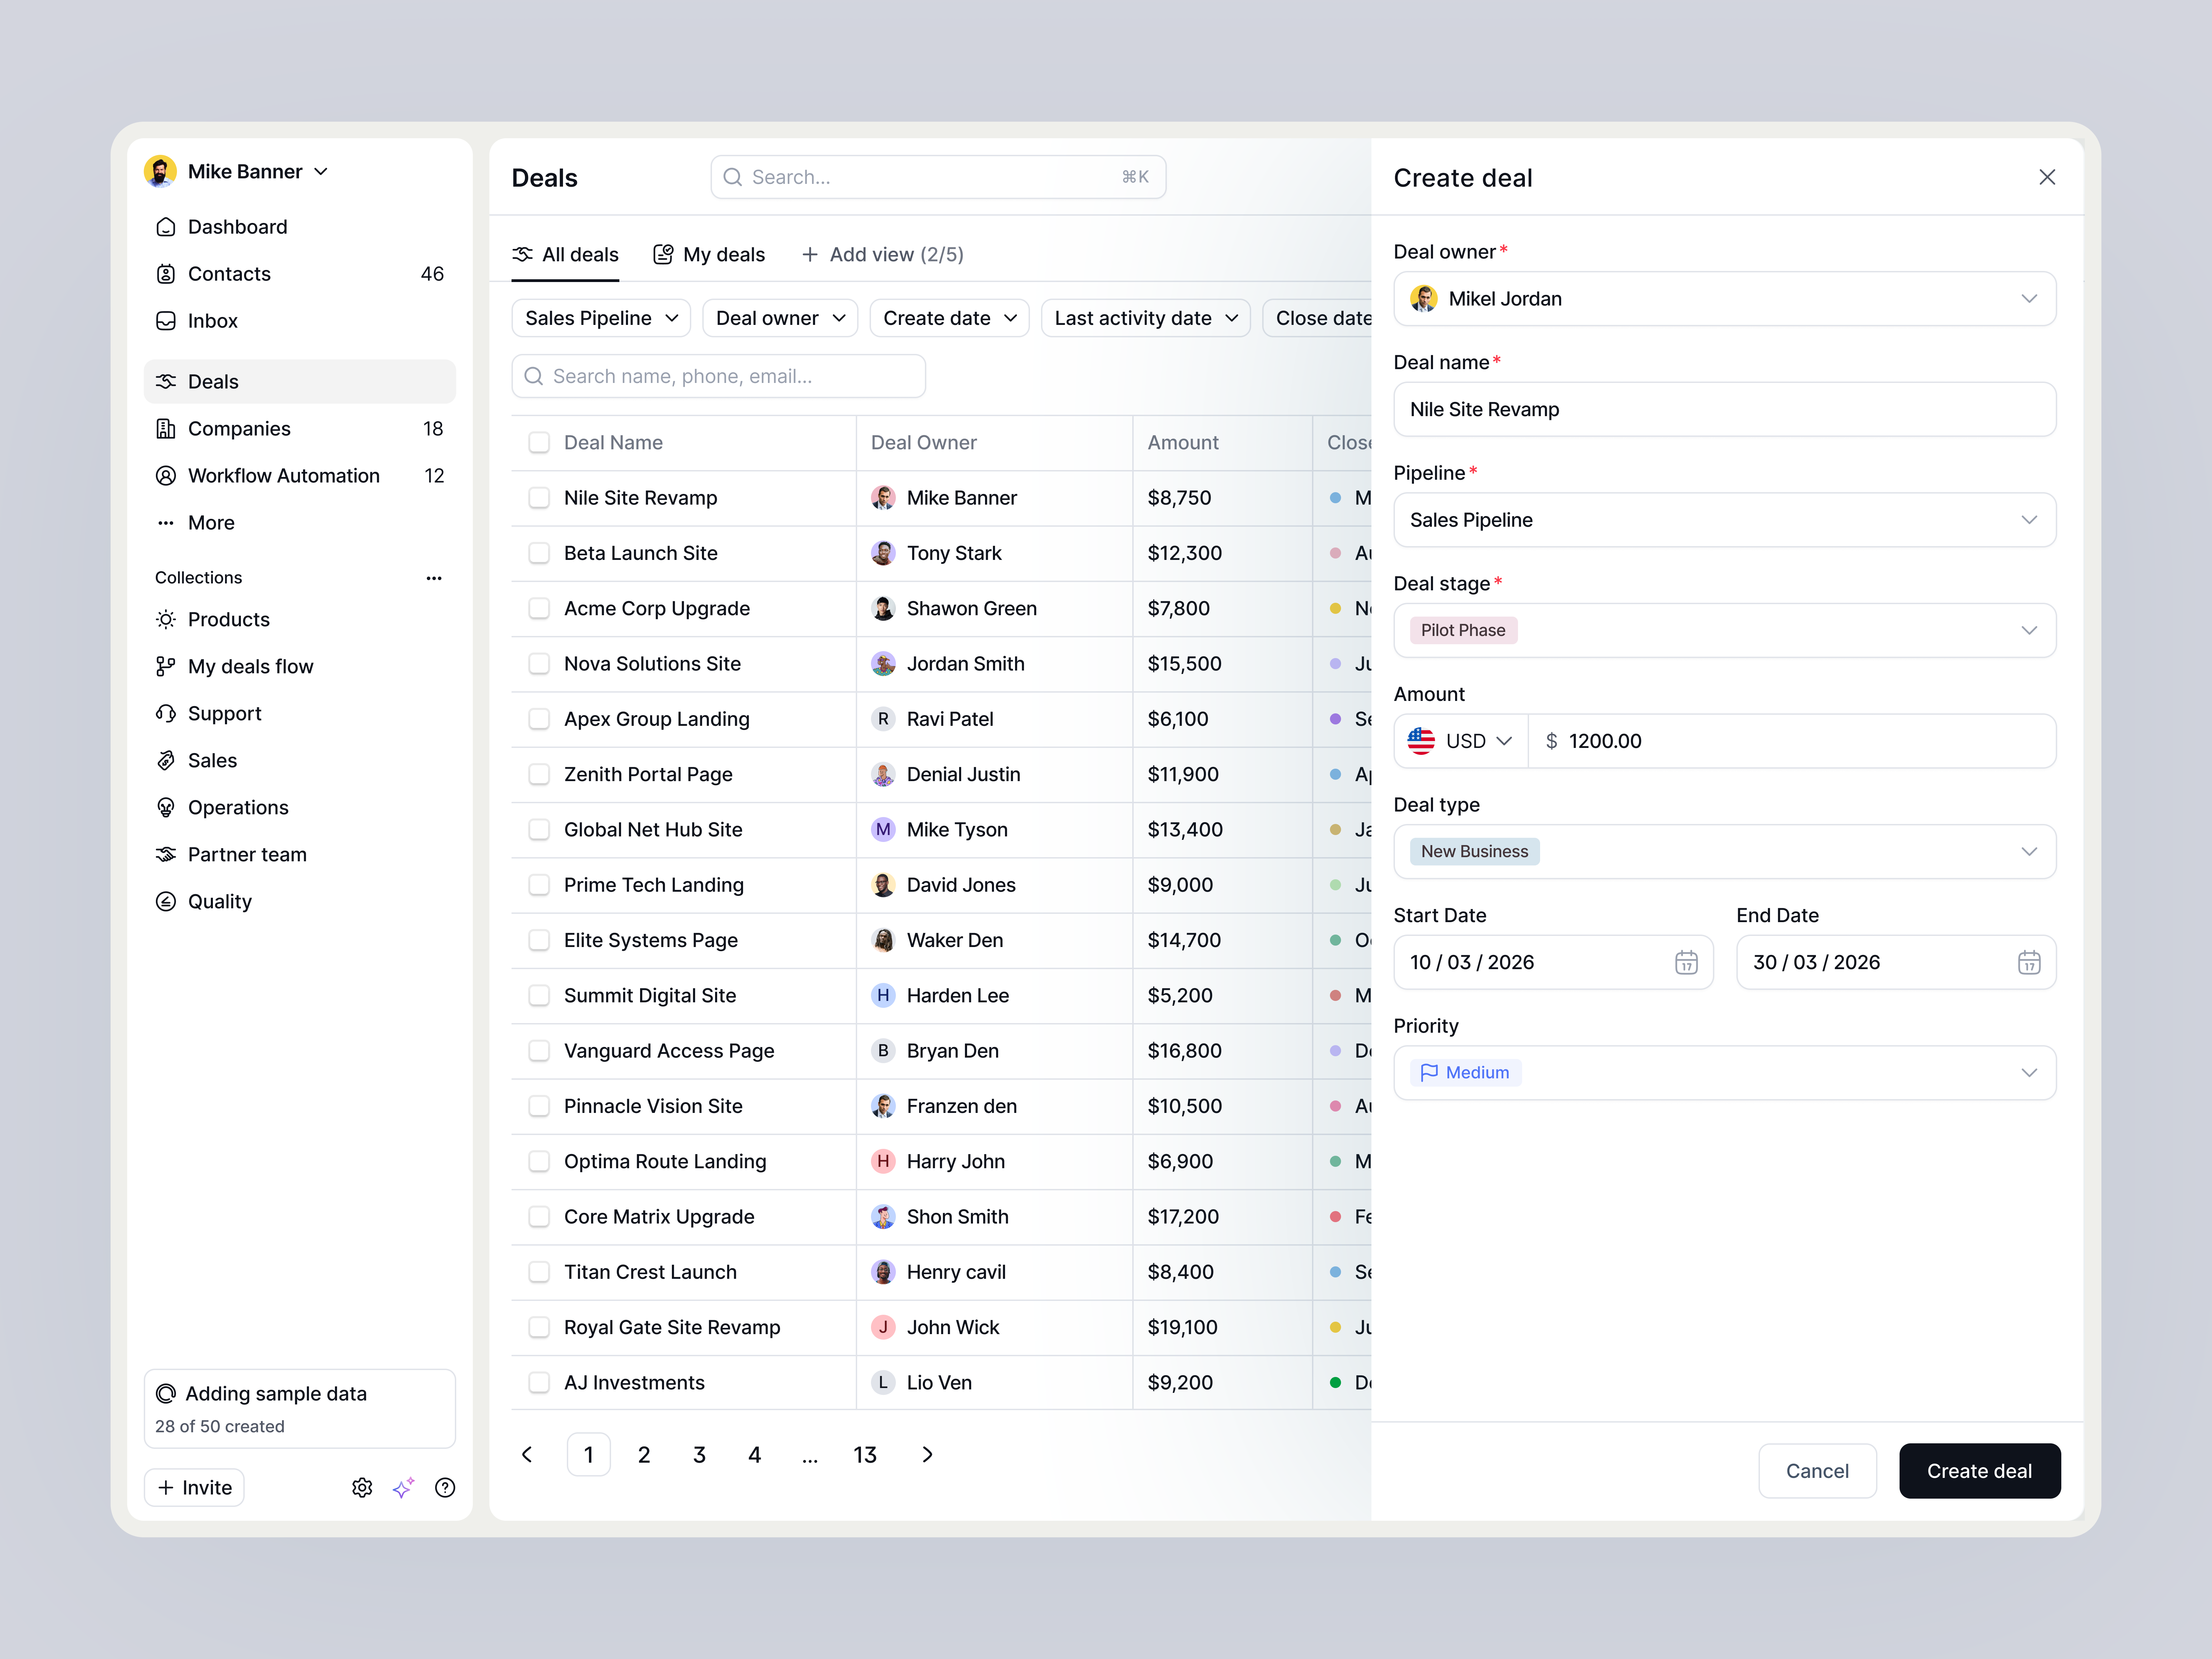Check the Nova Solutions Site row checkbox

pyautogui.click(x=539, y=664)
